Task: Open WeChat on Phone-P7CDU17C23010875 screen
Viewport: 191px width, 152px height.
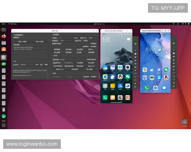Action: pos(166,70)
